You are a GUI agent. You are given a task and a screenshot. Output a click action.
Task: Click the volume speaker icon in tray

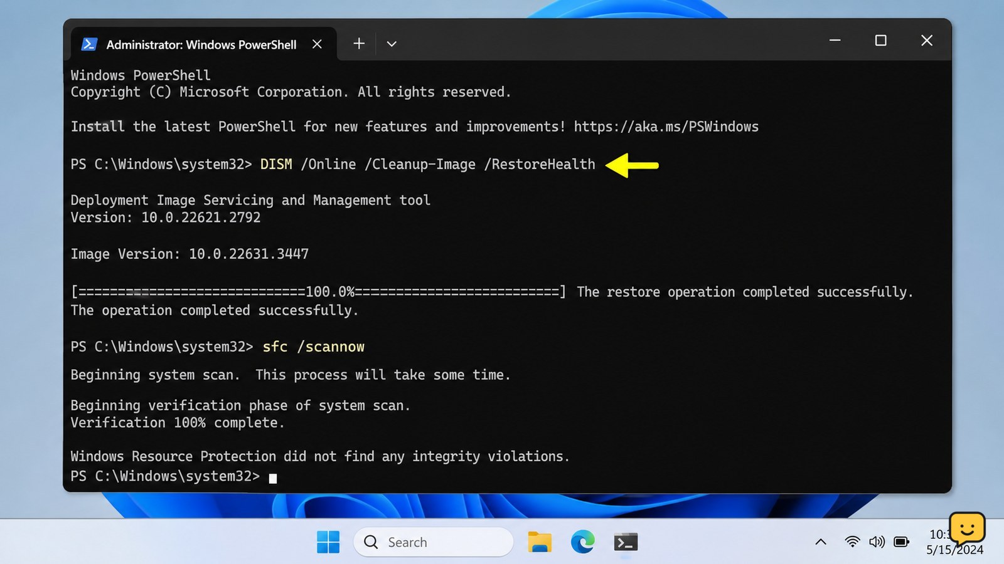click(x=877, y=542)
